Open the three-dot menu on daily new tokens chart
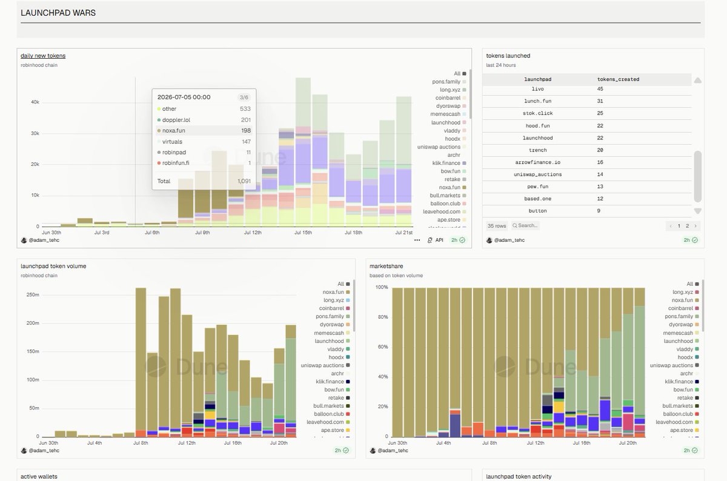The height and width of the screenshot is (481, 727). [417, 240]
